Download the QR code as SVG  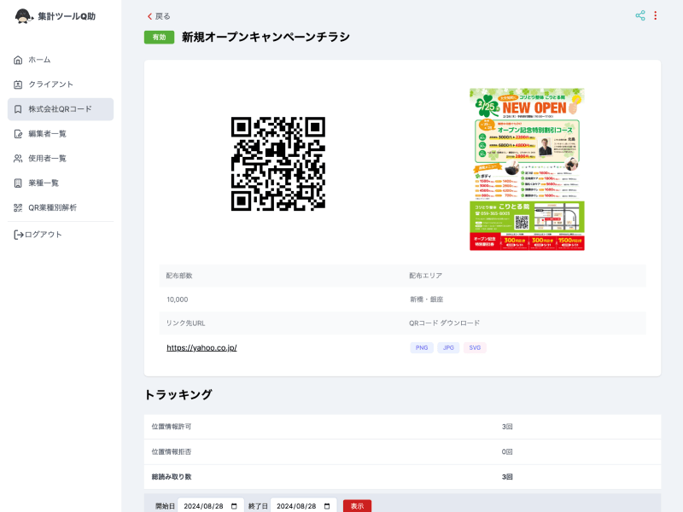pos(475,347)
